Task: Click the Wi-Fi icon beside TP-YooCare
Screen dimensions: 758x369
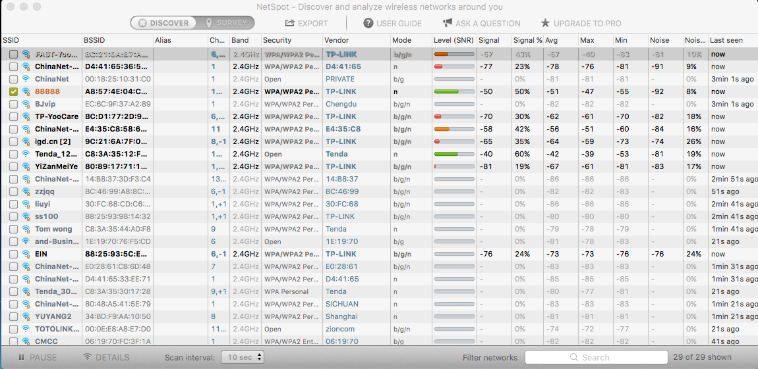Action: click(x=26, y=116)
